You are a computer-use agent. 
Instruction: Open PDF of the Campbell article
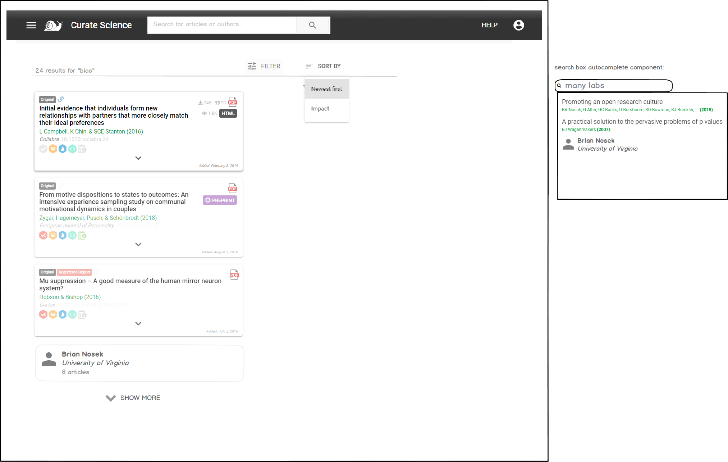(233, 102)
